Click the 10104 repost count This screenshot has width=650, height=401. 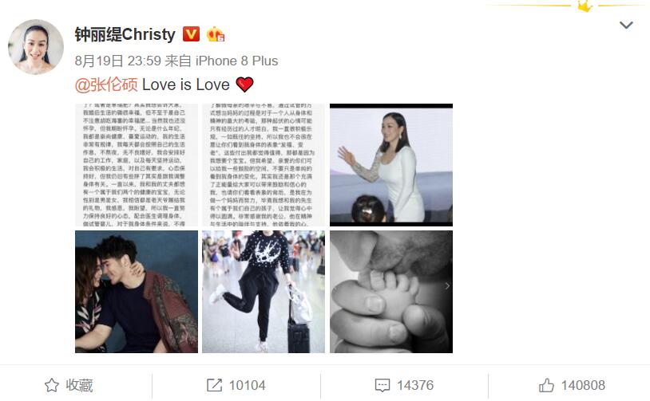pyautogui.click(x=247, y=385)
